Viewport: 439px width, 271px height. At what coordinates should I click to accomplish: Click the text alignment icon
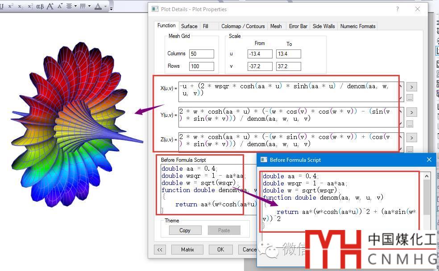(69, 6)
